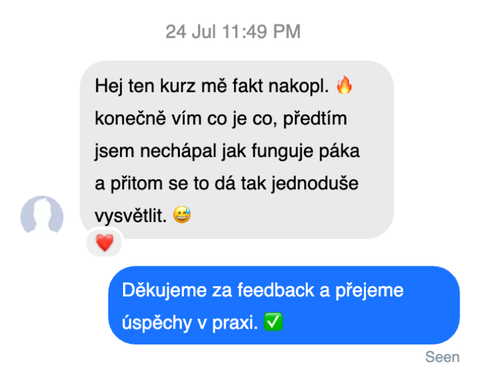The image size is (487, 382).
Task: Click the word úspěchy in the blue bubble
Action: pyautogui.click(x=157, y=322)
